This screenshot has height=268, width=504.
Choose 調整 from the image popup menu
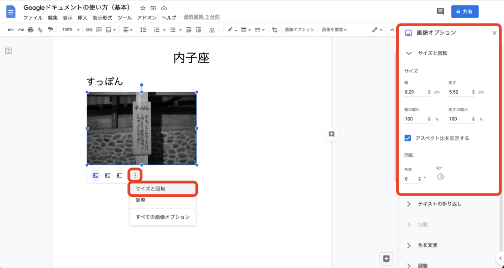click(141, 200)
